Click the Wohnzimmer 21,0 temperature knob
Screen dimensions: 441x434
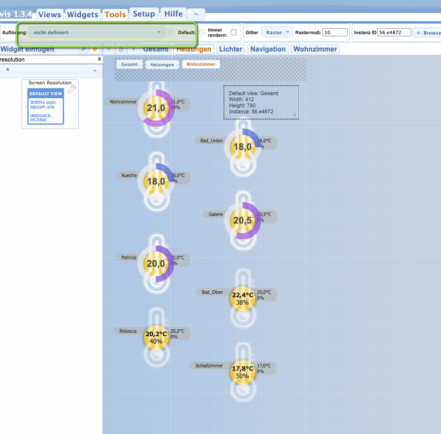[x=156, y=108]
